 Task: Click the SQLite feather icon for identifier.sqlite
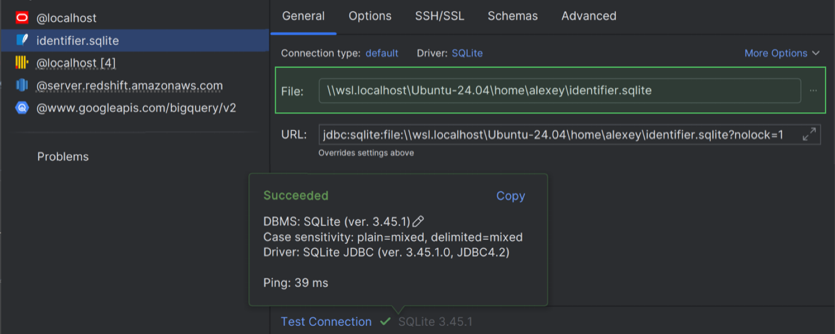tap(22, 40)
